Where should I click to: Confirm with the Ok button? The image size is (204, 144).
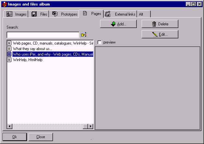[x=15, y=137]
